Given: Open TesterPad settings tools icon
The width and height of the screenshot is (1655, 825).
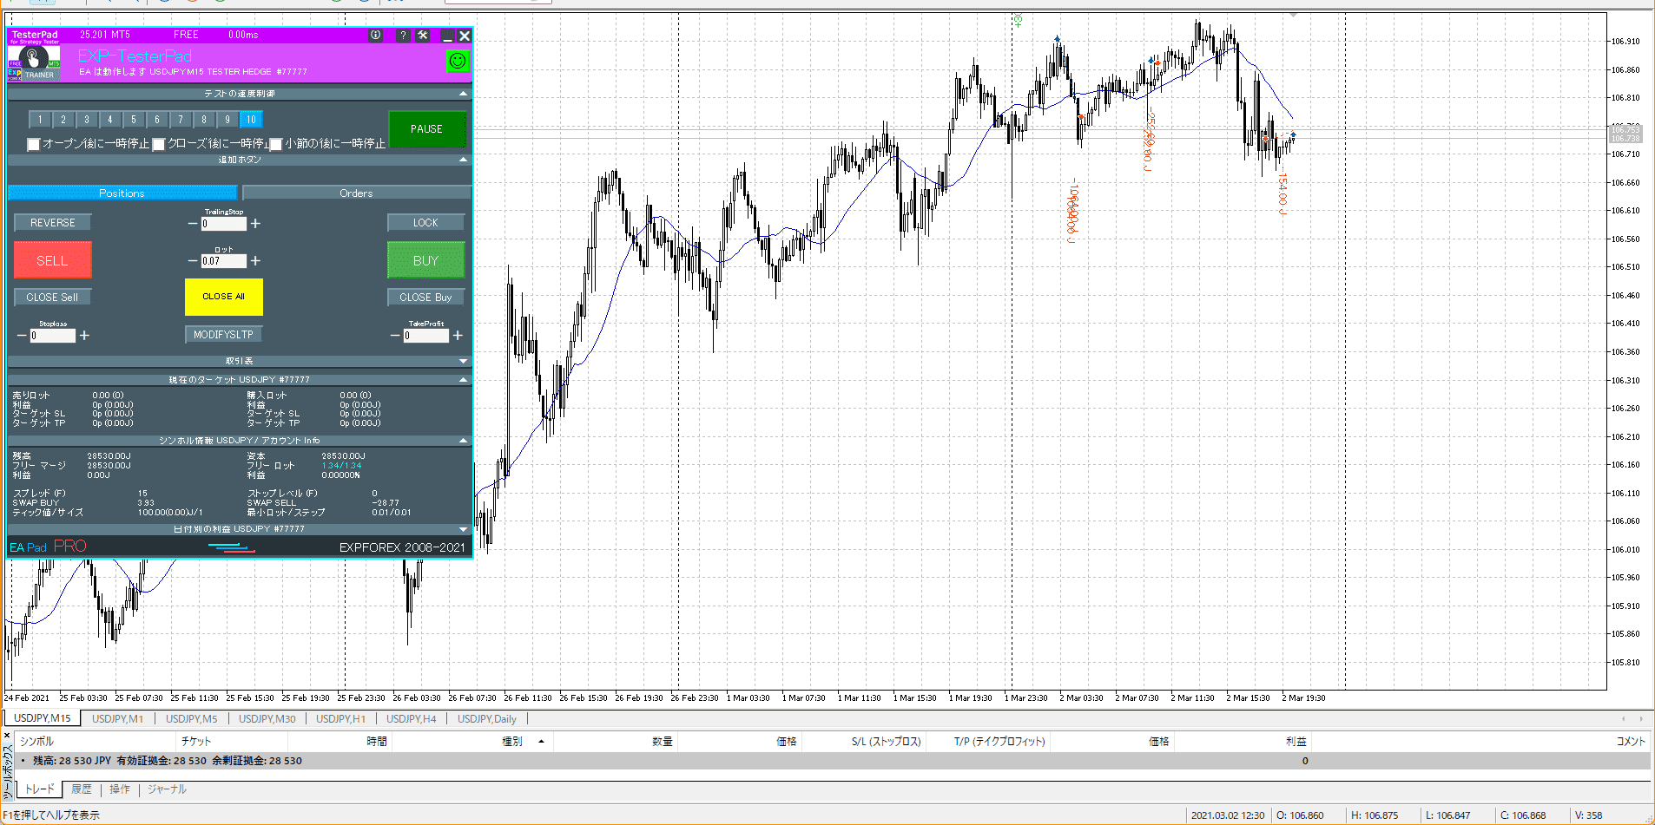Looking at the screenshot, I should [423, 36].
